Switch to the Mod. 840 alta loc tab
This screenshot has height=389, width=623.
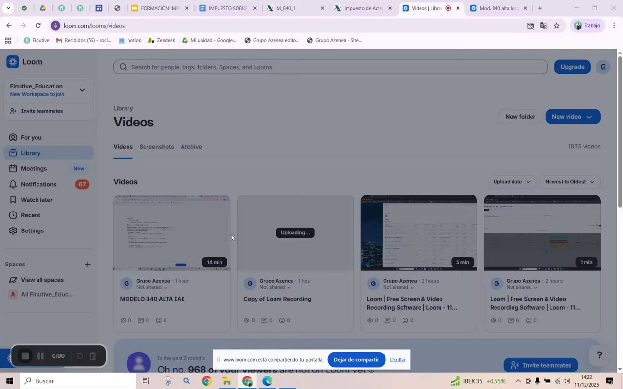(x=498, y=8)
